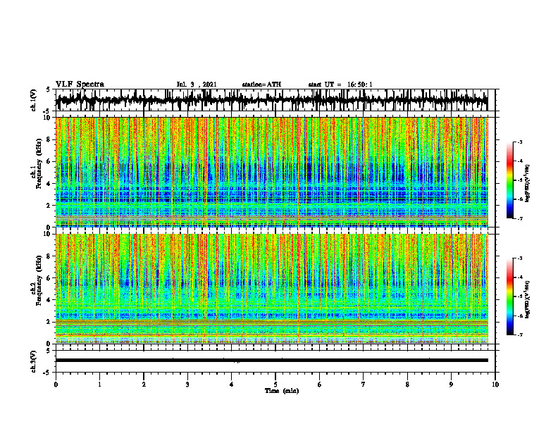Click the ch.2 'Frequency (kHz)' axis label
The image size is (558, 431).
point(39,280)
